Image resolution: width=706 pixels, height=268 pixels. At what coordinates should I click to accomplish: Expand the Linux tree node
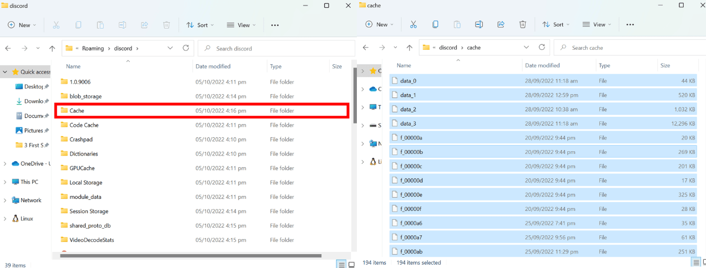5,218
